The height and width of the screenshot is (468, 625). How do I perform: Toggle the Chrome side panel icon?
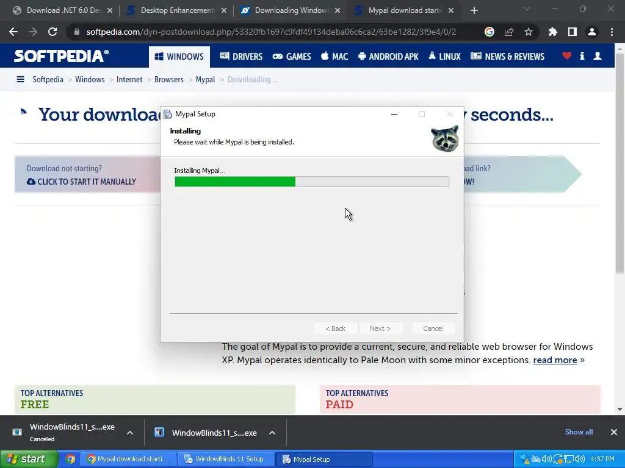click(572, 32)
